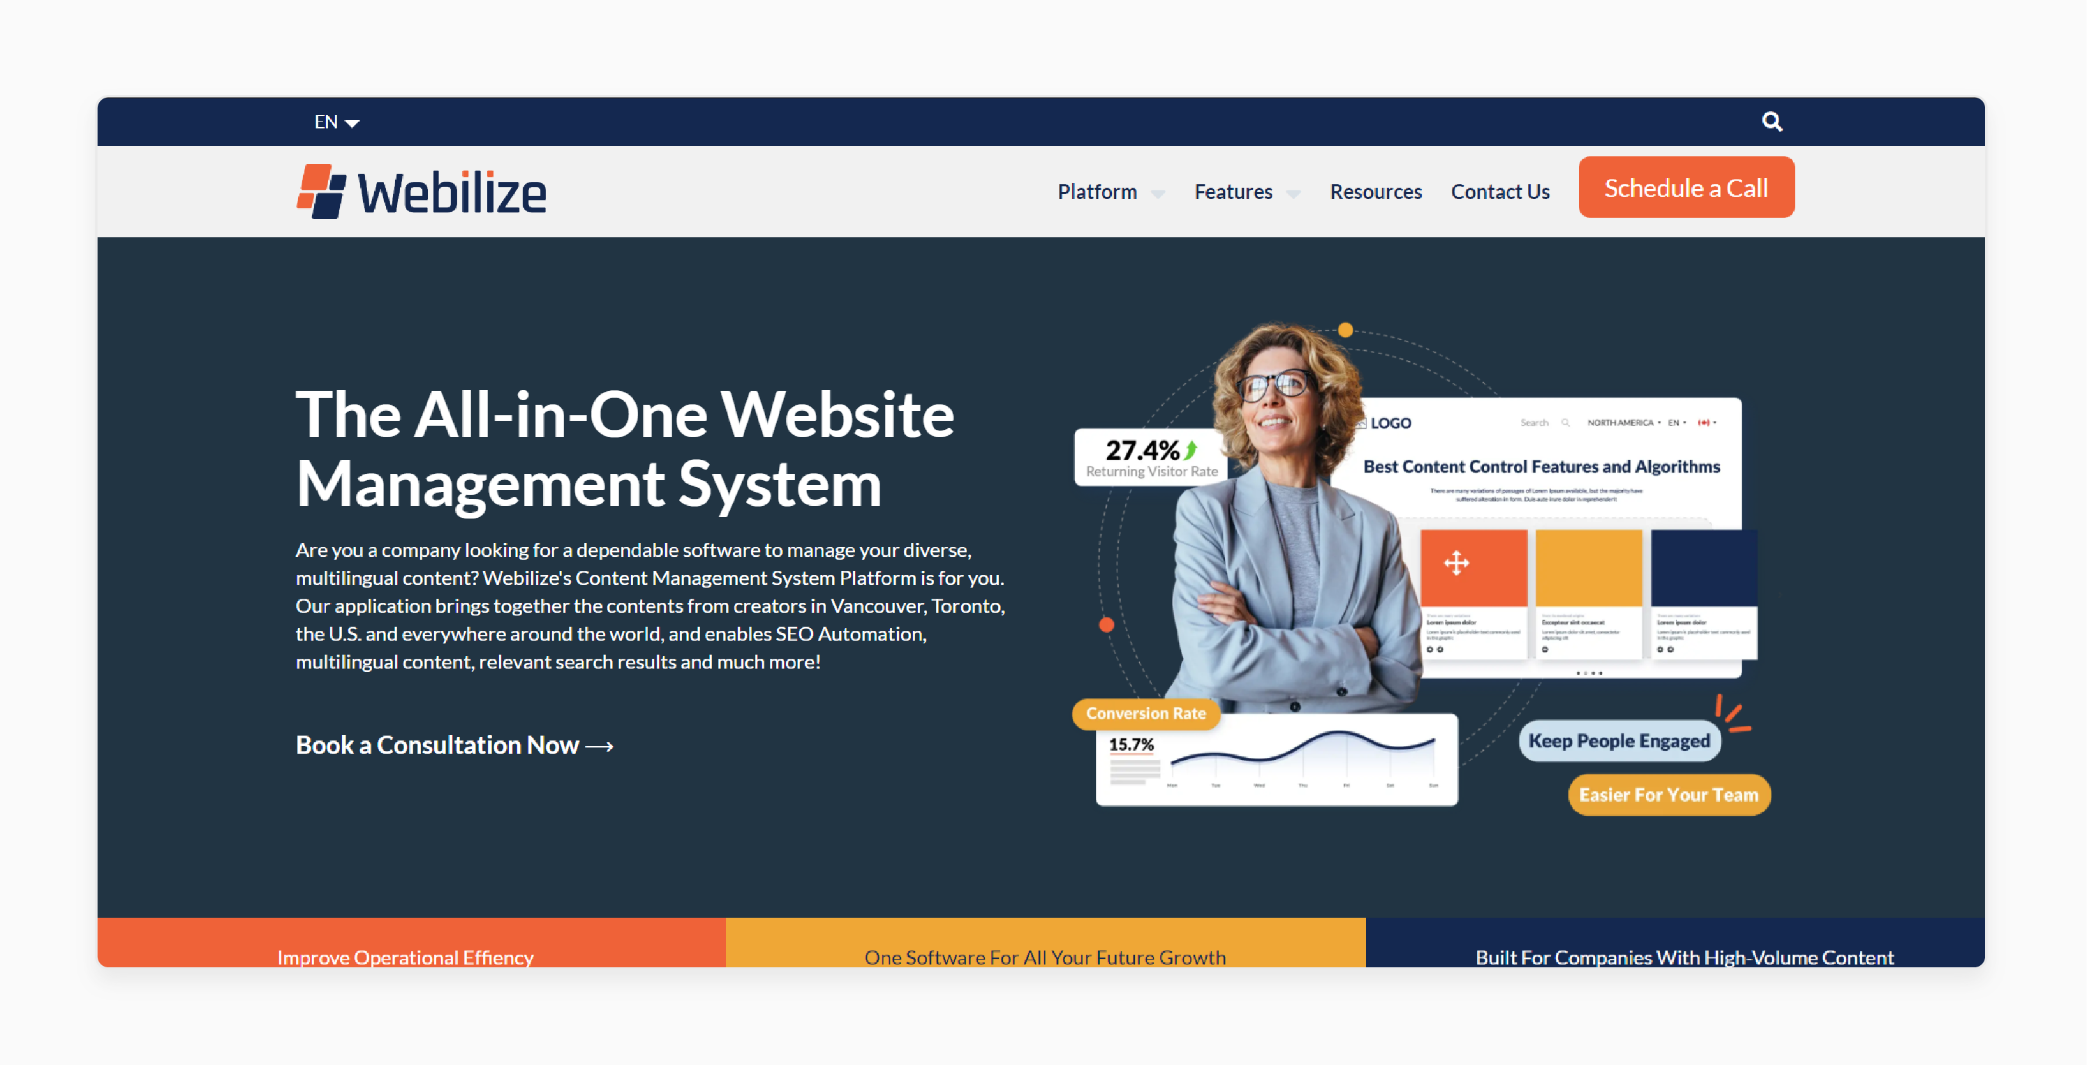Click the conversion rate graph icon
This screenshot has height=1065, width=2087.
pos(1278,759)
